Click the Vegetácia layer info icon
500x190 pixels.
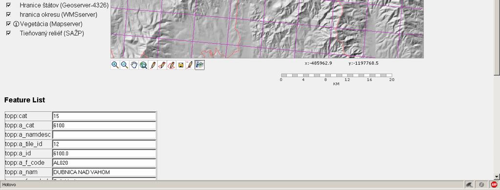point(16,24)
